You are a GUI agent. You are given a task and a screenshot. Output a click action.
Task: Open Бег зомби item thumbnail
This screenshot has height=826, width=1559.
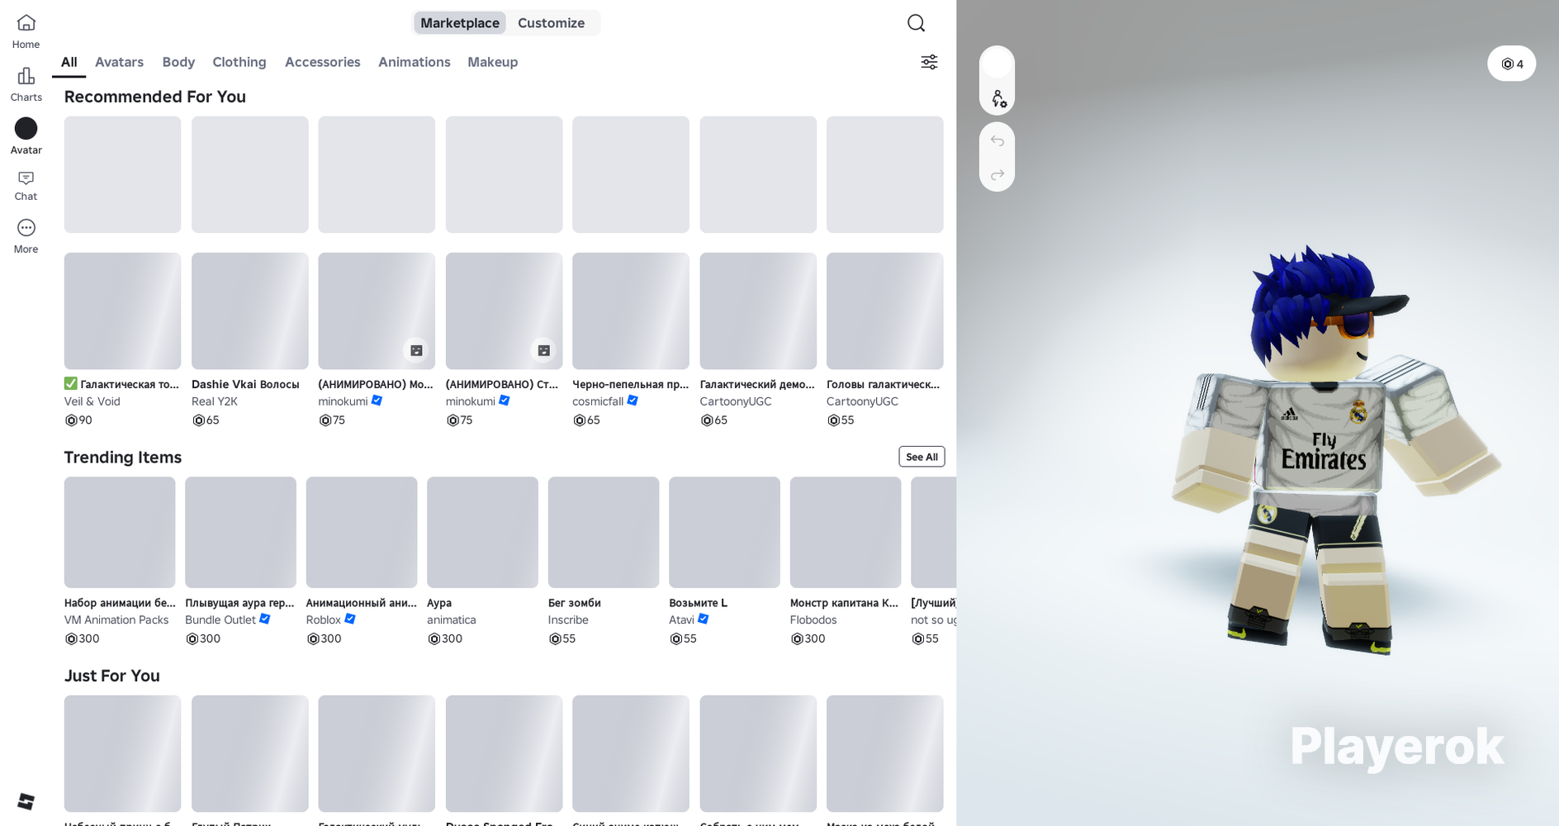[x=604, y=532]
